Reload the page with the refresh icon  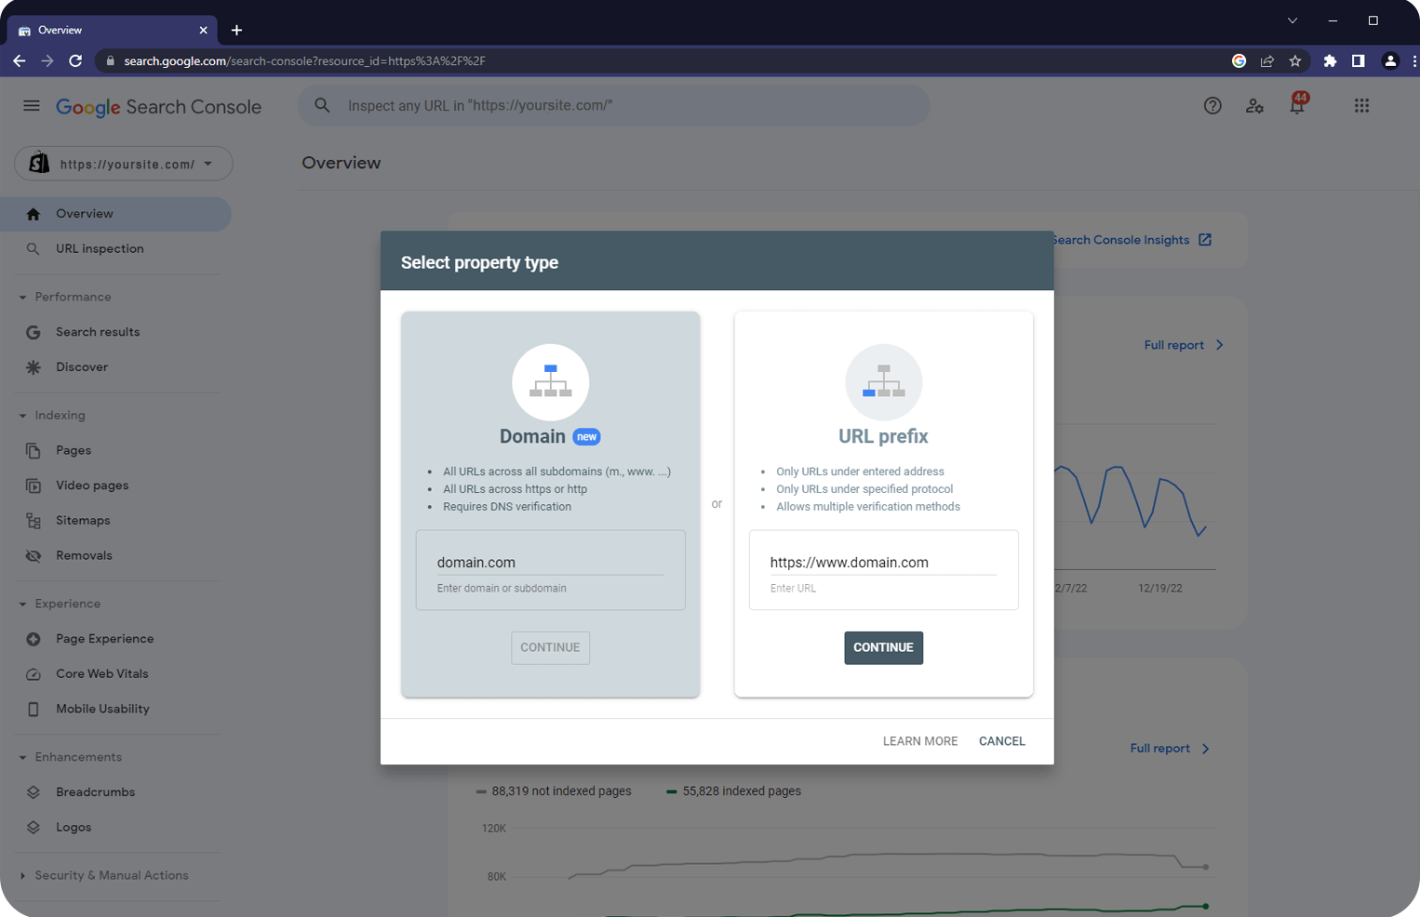click(x=75, y=61)
